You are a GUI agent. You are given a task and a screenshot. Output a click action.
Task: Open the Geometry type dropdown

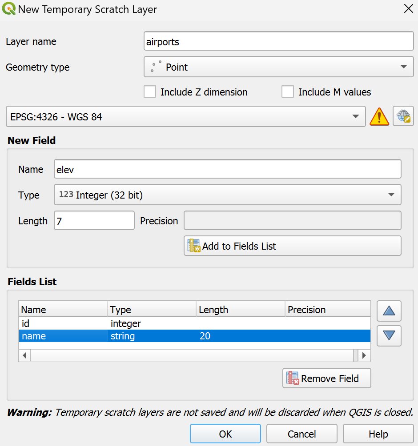[279, 67]
